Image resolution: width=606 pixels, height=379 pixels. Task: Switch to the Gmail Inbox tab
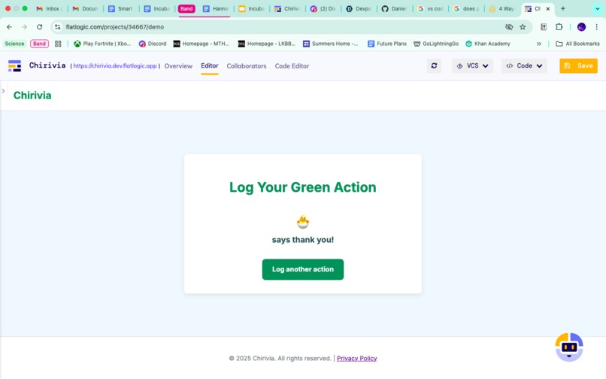49,8
